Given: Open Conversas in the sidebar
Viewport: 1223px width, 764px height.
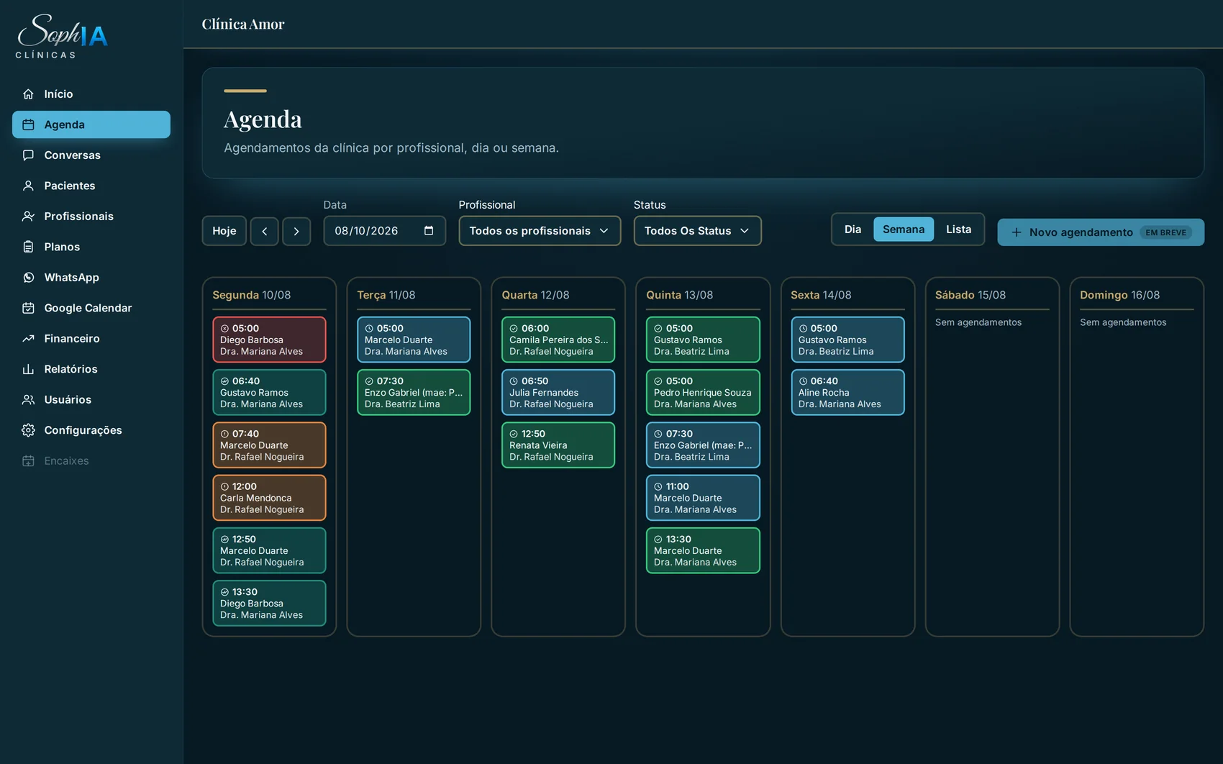Looking at the screenshot, I should click(x=91, y=155).
